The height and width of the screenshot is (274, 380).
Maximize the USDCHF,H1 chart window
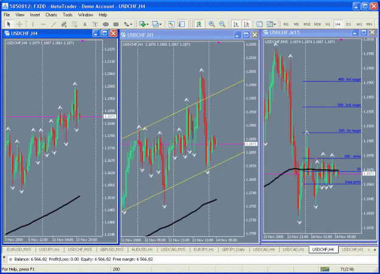coord(246,35)
